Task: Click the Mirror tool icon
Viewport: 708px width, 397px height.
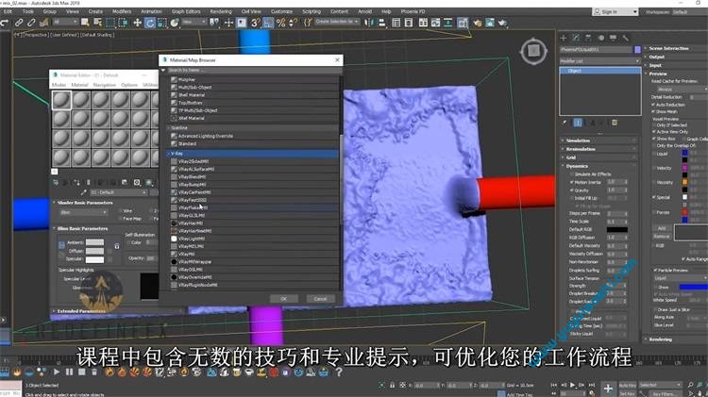Action: (369, 23)
